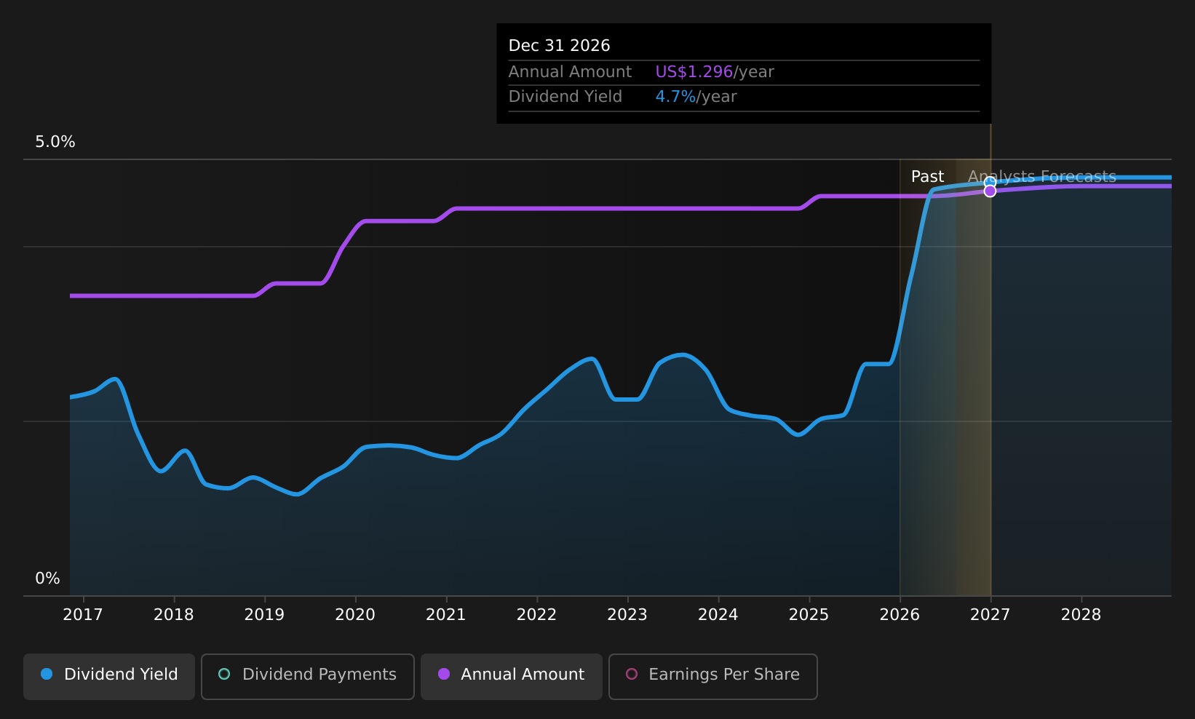This screenshot has width=1195, height=719.
Task: Click the Dec 31 2026 tooltip date
Action: 560,46
